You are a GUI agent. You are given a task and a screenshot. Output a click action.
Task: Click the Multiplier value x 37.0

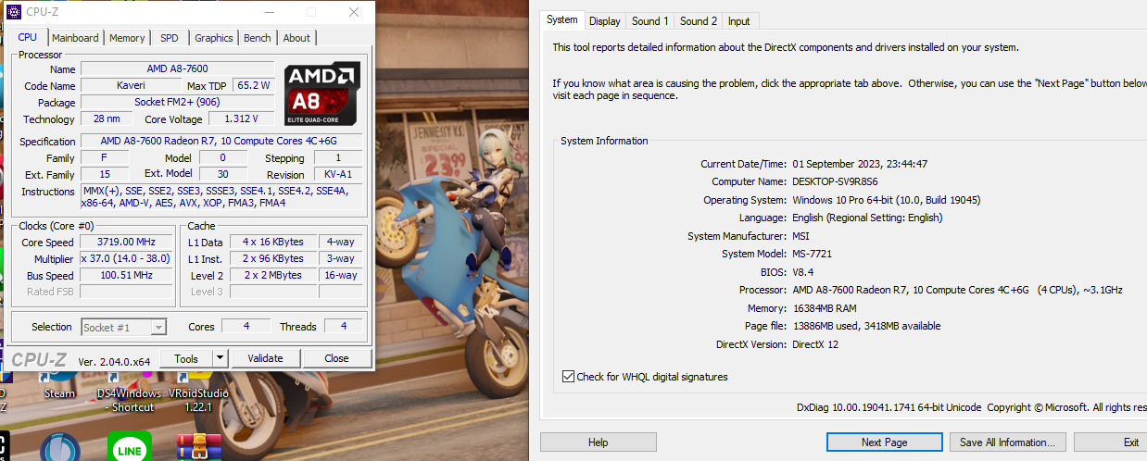[x=126, y=259]
